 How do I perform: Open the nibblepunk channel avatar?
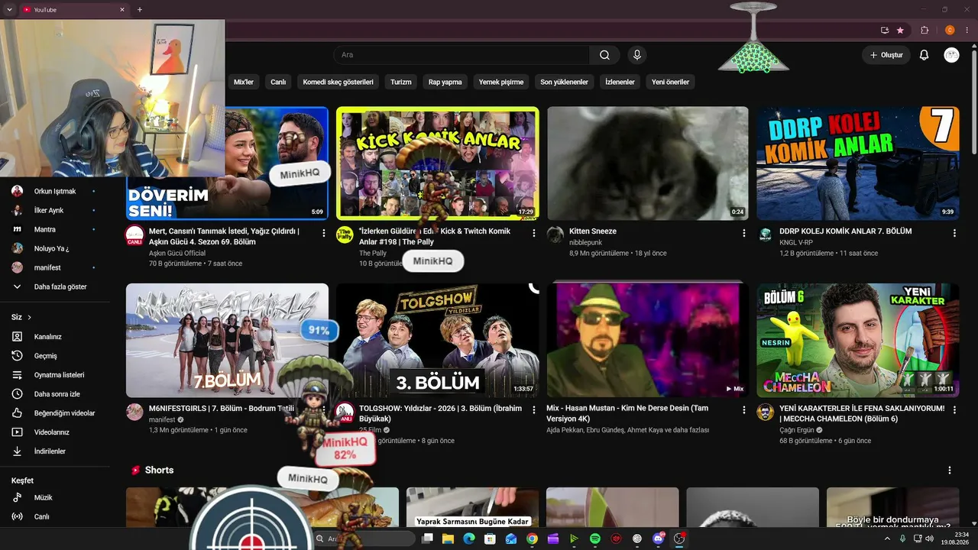[555, 235]
